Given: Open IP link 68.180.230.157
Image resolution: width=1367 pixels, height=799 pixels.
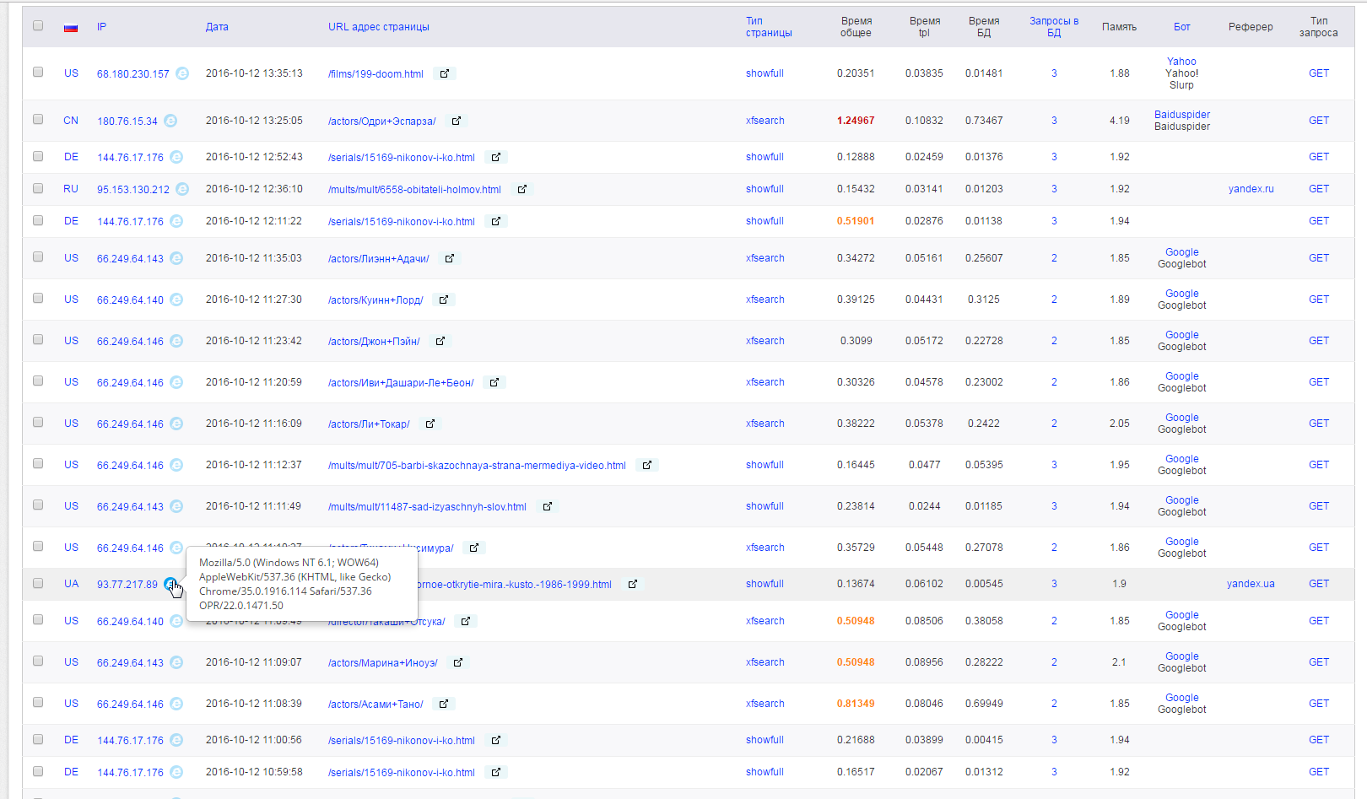Looking at the screenshot, I should (x=132, y=74).
